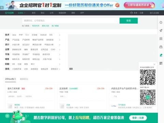This screenshot has height=123, width=164.
Task: Click company logo in 足浴技师 card
Action: 62,106
